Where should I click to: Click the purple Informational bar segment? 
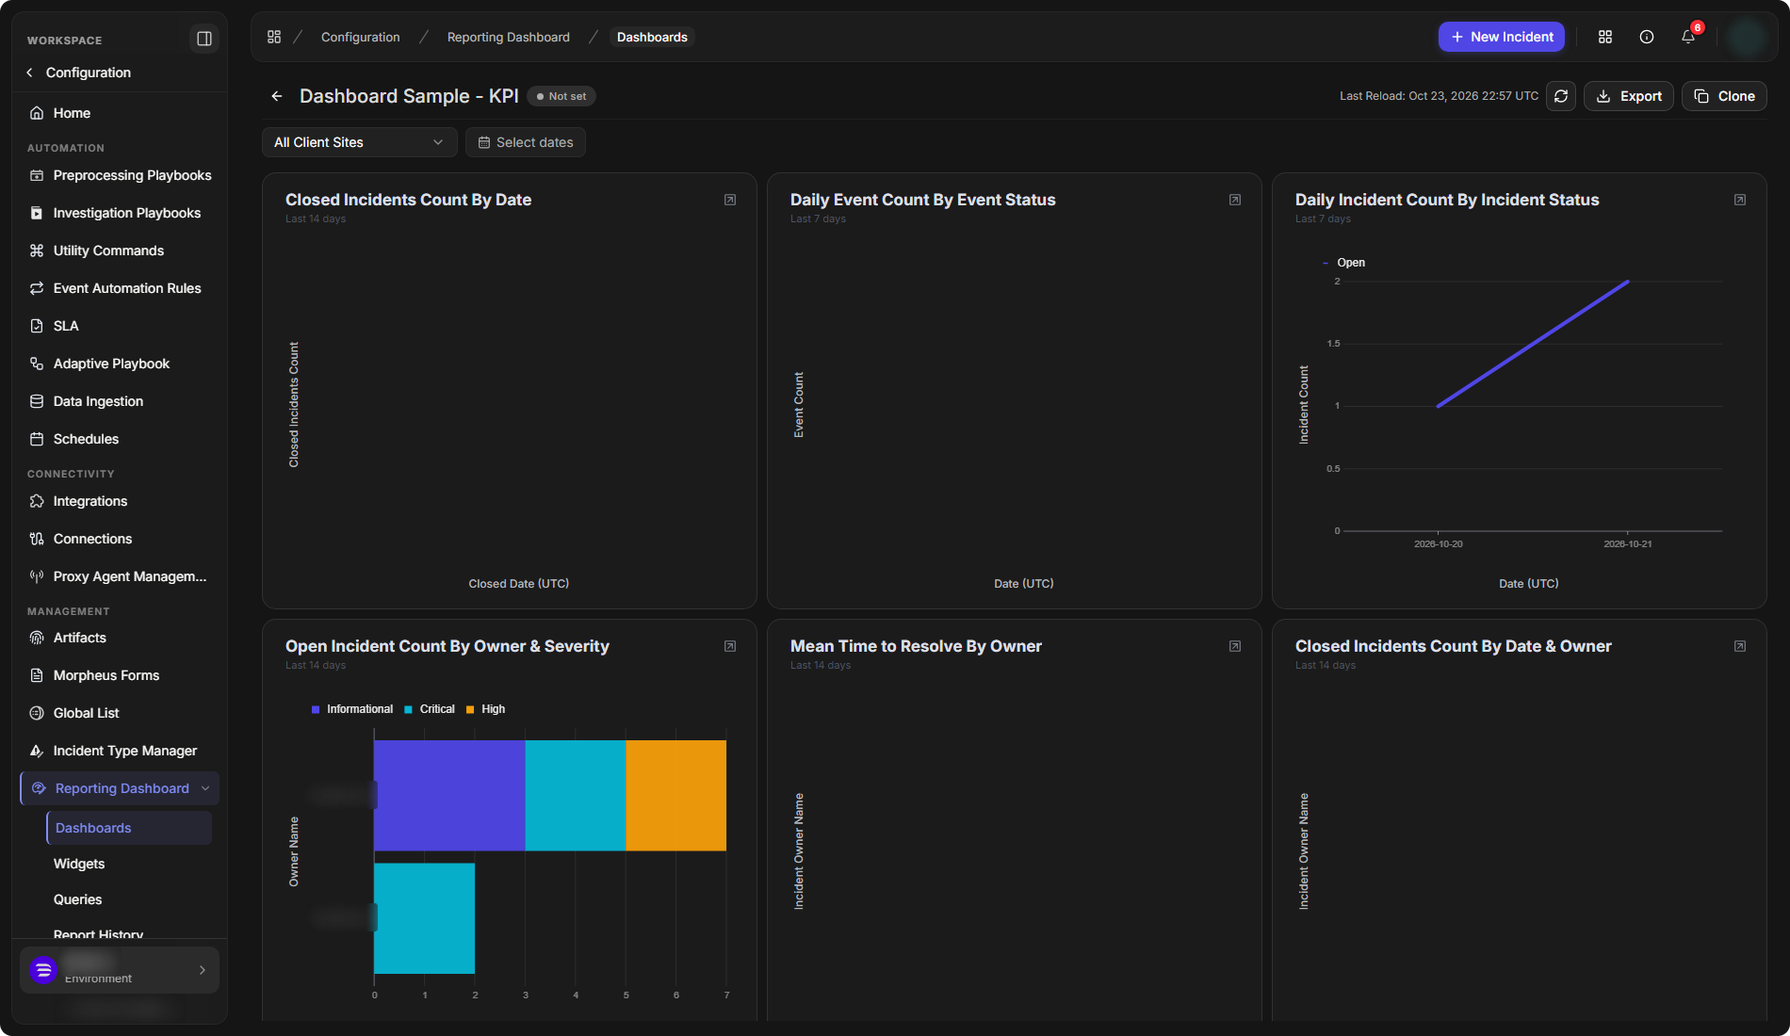click(x=449, y=796)
